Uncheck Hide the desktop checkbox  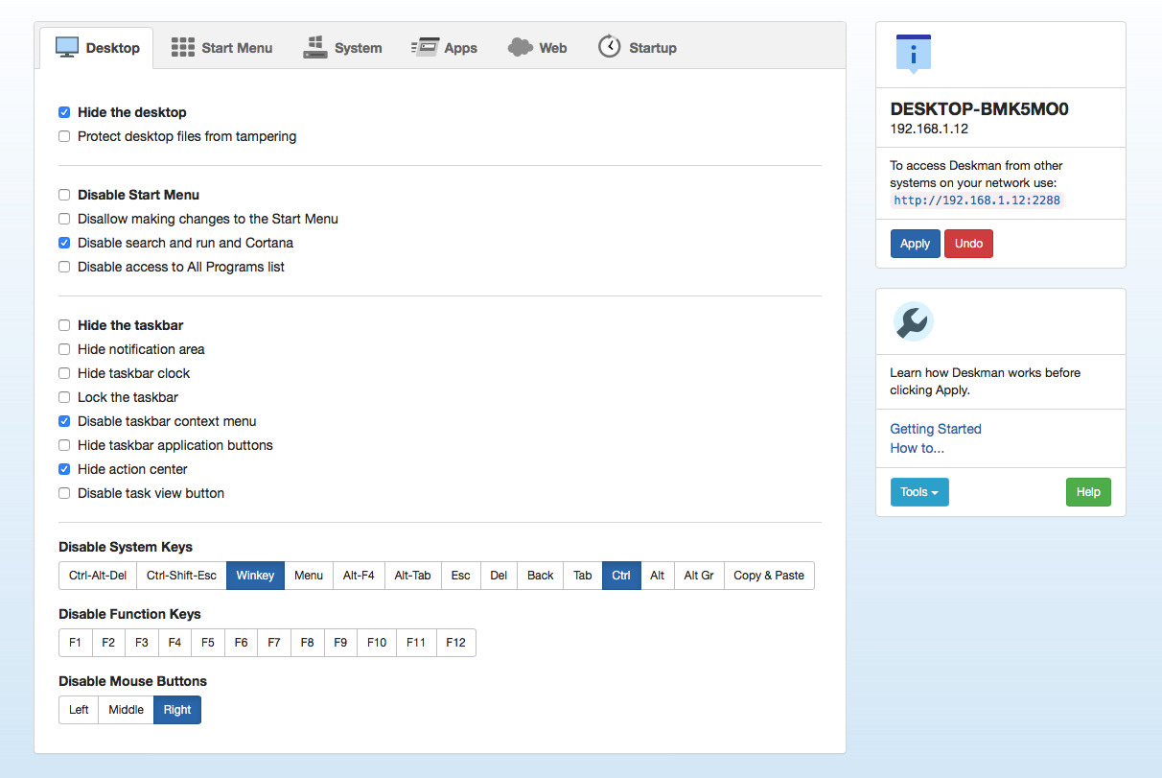coord(64,112)
